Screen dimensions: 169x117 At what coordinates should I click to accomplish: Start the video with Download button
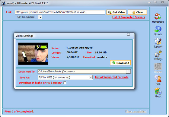(x=120, y=63)
